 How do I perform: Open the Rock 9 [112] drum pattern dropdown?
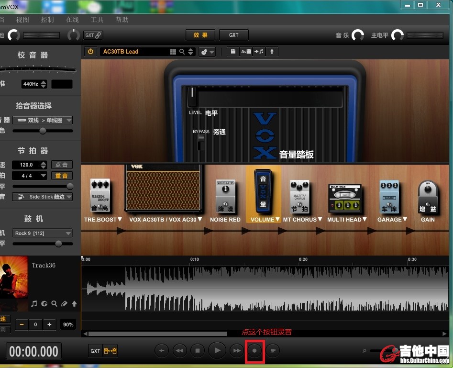pos(43,233)
